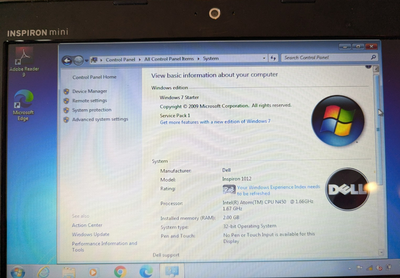Select System breadcrumb in address bar
Image resolution: width=400 pixels, height=278 pixels.
click(210, 58)
